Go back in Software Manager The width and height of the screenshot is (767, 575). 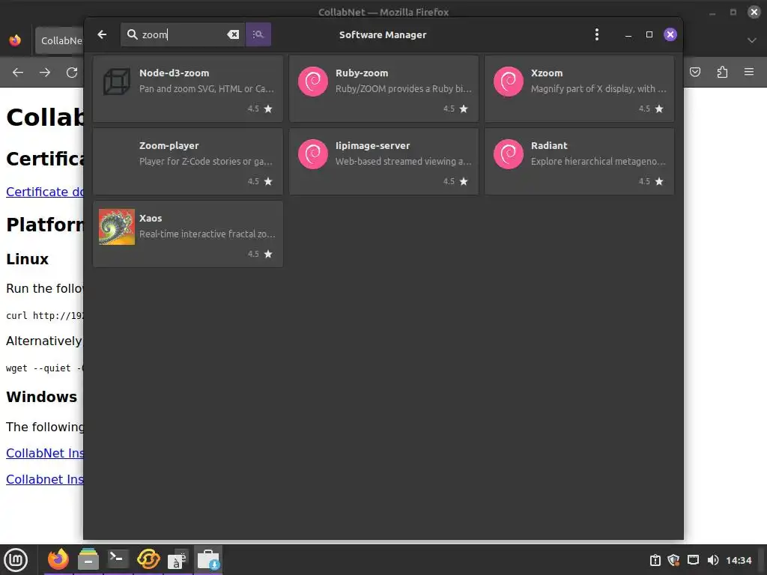point(102,34)
